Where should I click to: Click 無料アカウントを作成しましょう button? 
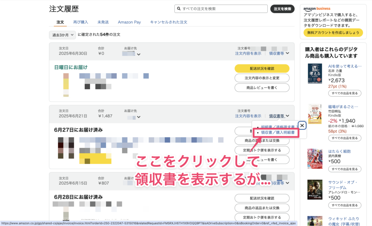pos(333,33)
